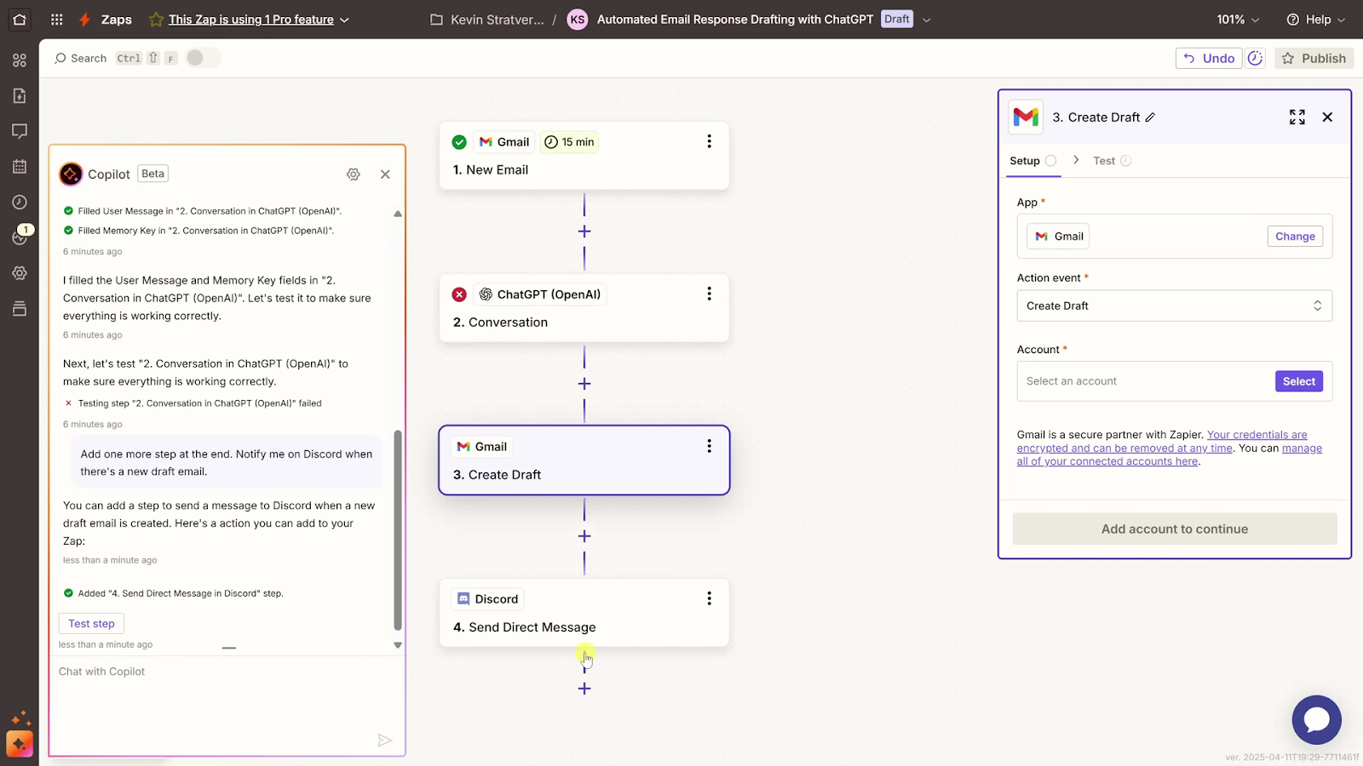
Task: Send the Copilot chat message arrow
Action: pyautogui.click(x=385, y=740)
